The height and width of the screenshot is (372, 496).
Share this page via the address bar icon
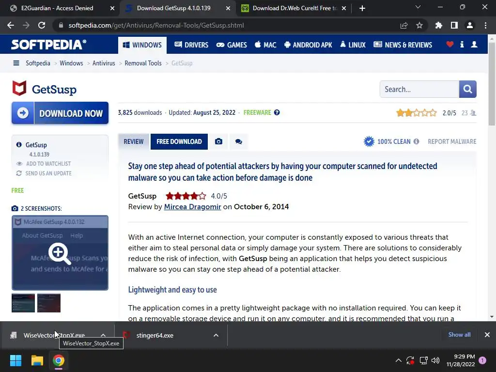pyautogui.click(x=404, y=26)
